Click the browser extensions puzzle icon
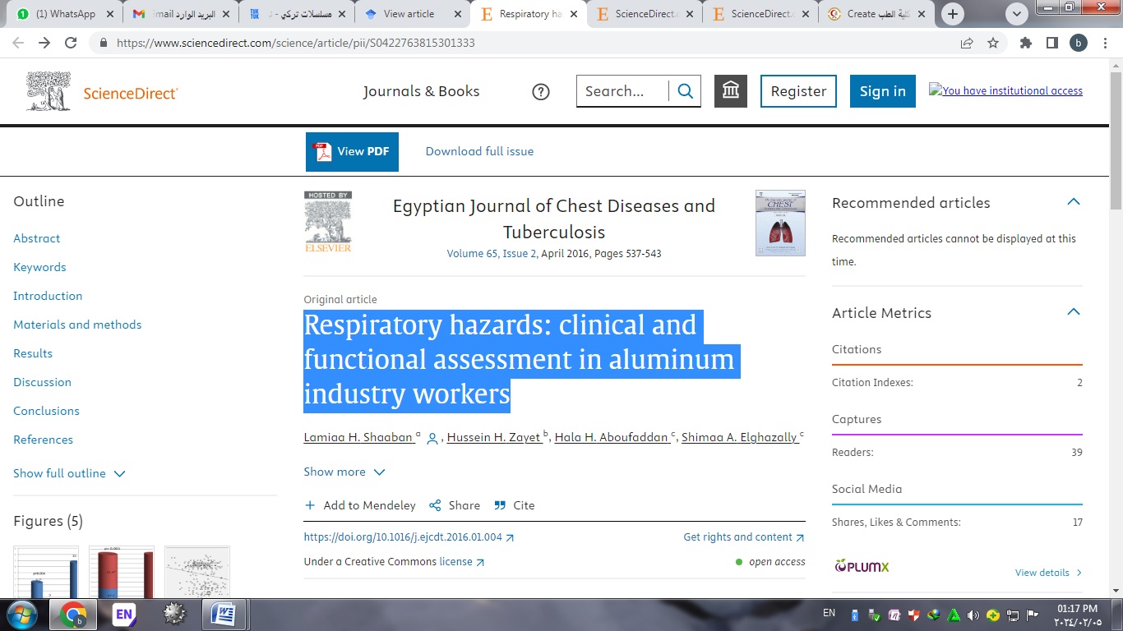Screen dimensions: 1123x631 tap(1026, 43)
